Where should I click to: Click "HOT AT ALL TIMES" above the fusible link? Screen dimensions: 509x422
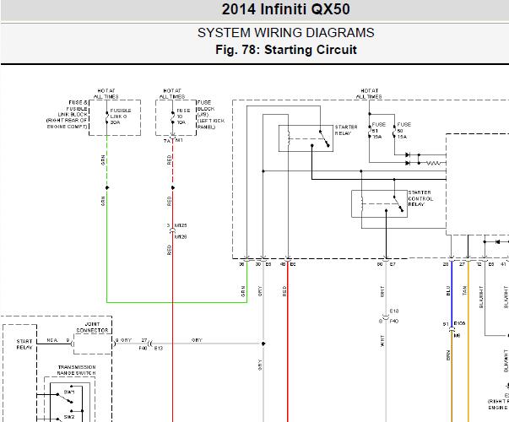pyautogui.click(x=106, y=94)
